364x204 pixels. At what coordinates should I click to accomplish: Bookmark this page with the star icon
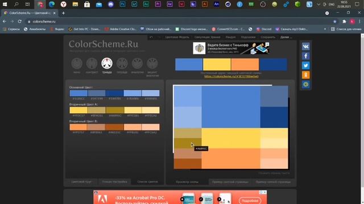[335, 22]
